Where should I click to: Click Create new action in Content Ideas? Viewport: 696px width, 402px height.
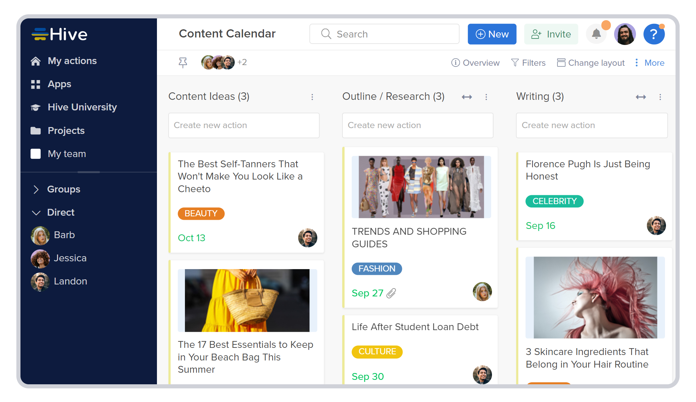pos(244,125)
